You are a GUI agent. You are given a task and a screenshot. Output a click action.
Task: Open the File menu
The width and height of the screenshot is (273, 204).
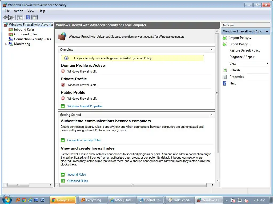[7, 11]
